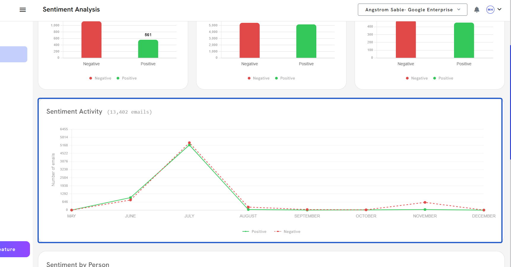Click the November negative data point
Image resolution: width=511 pixels, height=267 pixels.
point(425,202)
